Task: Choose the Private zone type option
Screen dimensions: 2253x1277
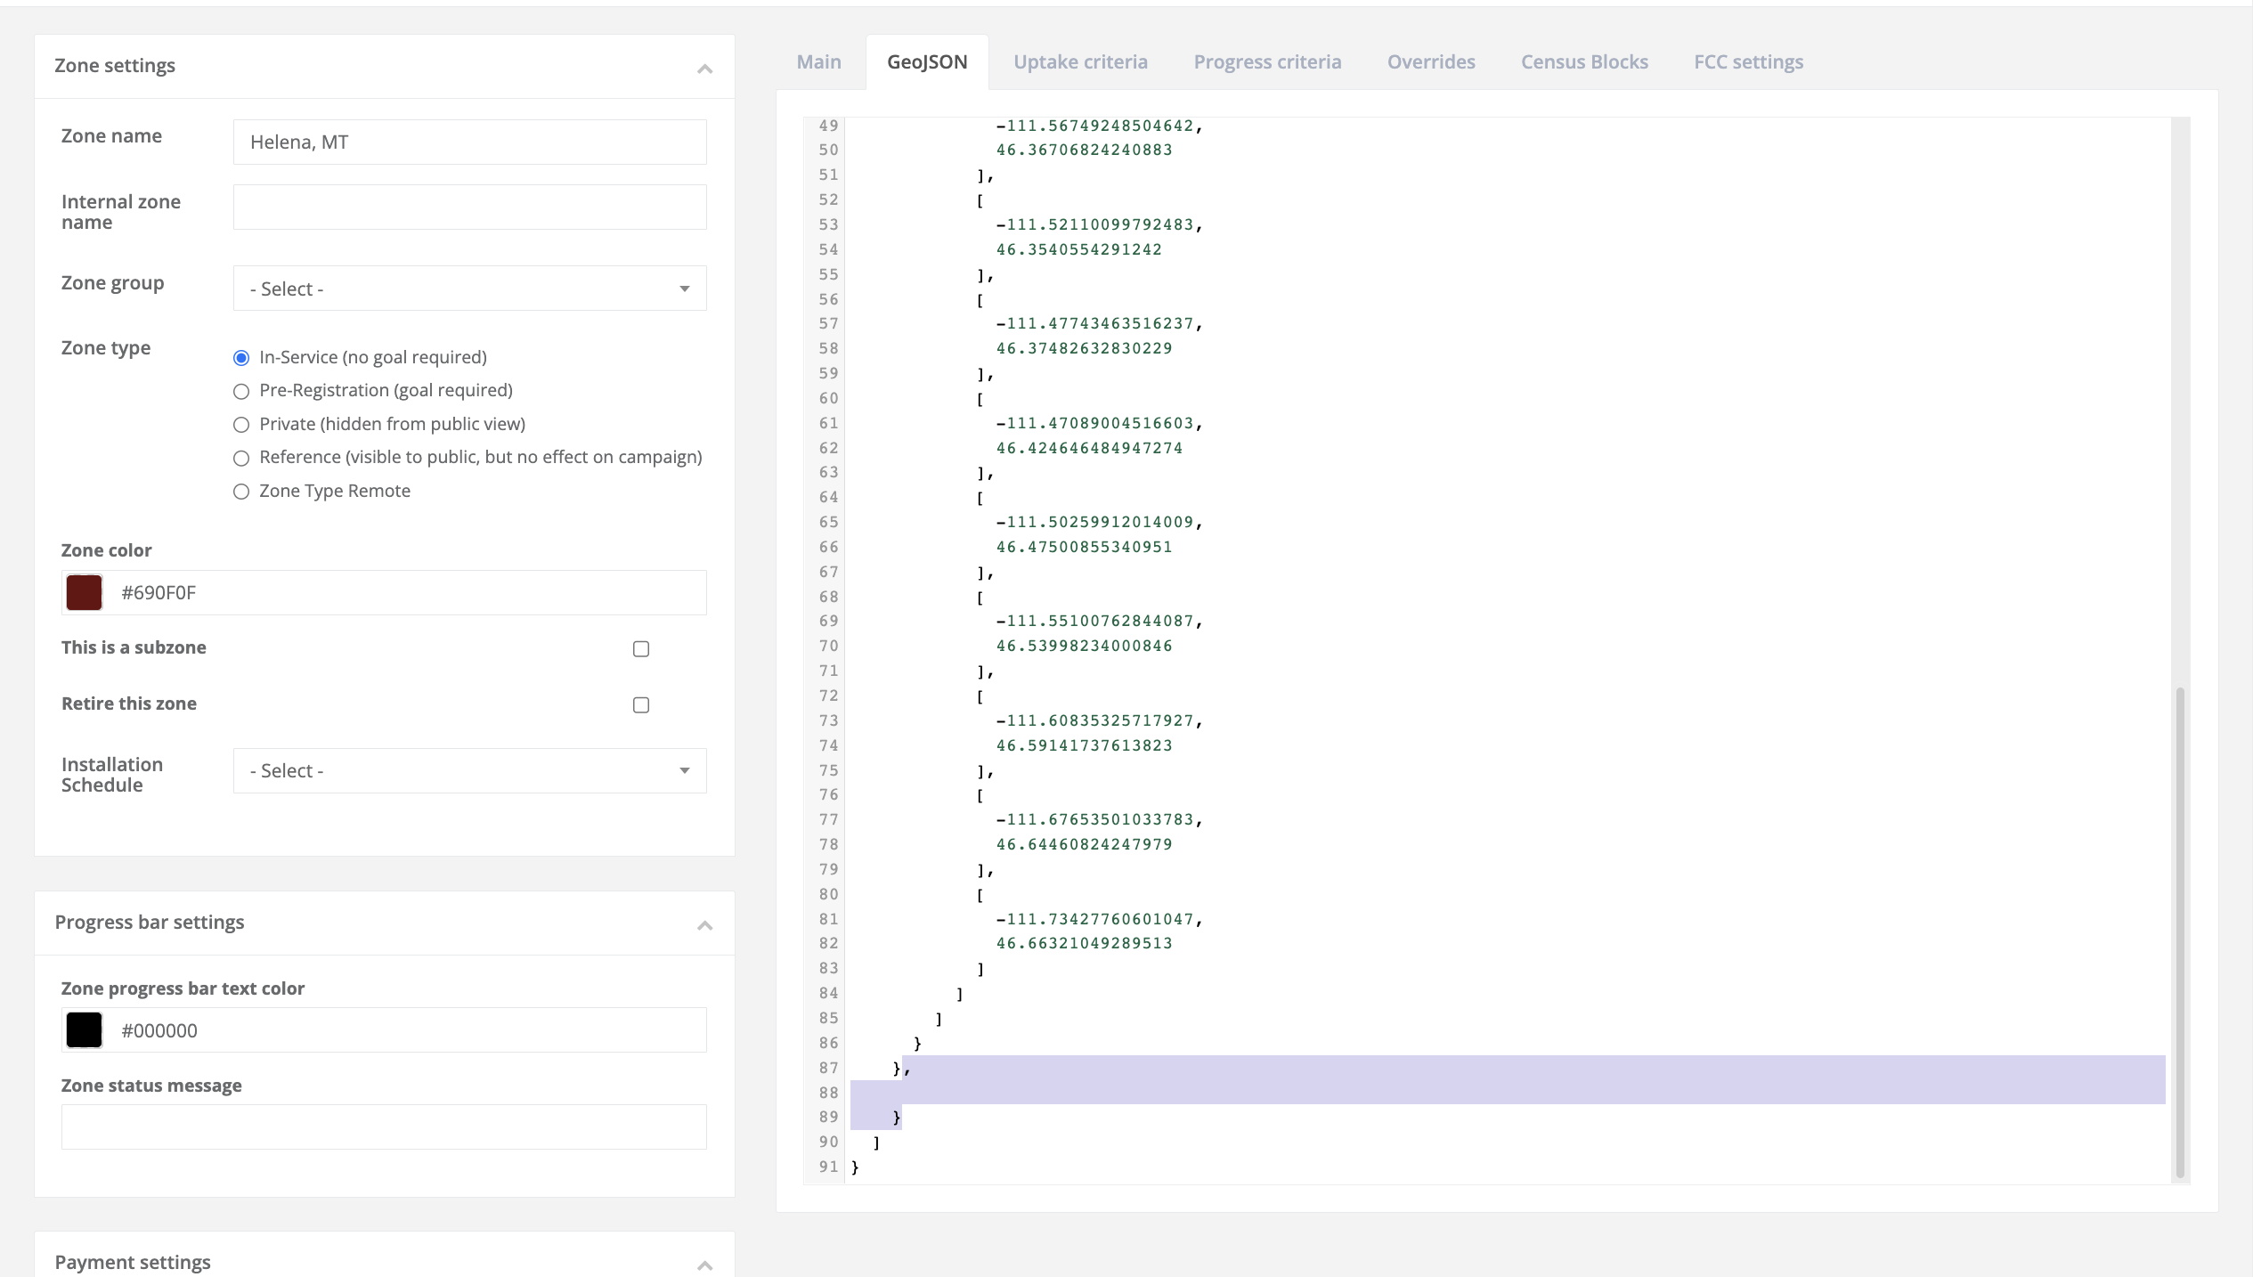Action: tap(240, 425)
